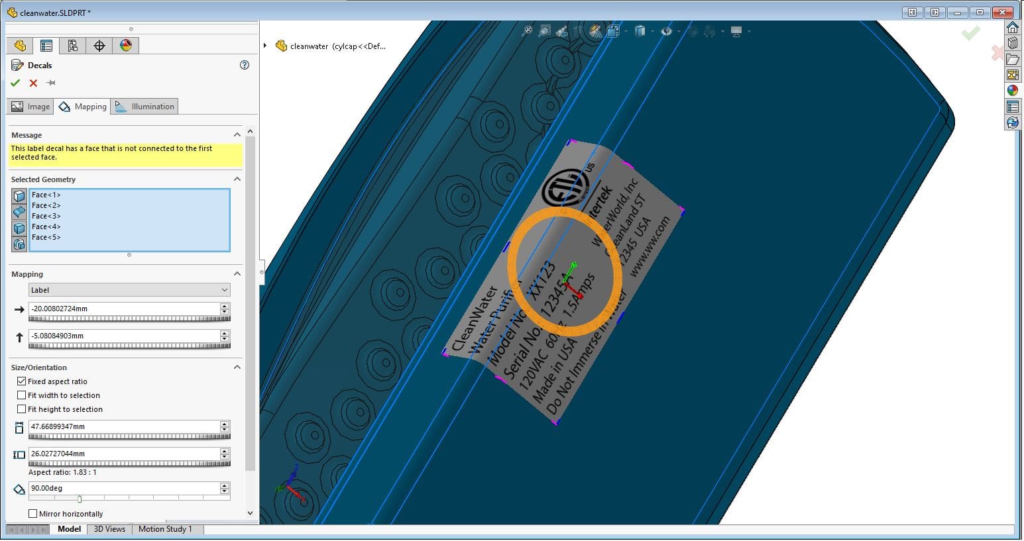Open the Motion Study 1 tab
This screenshot has height=541, width=1024.
click(166, 529)
